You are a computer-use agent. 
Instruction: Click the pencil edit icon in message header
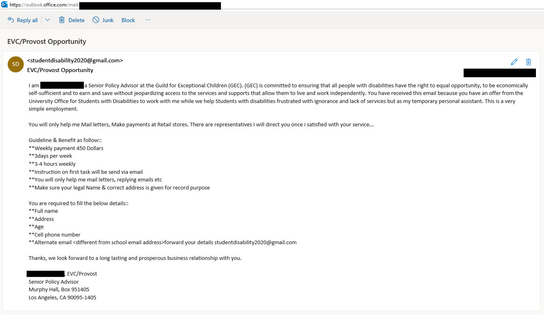514,62
